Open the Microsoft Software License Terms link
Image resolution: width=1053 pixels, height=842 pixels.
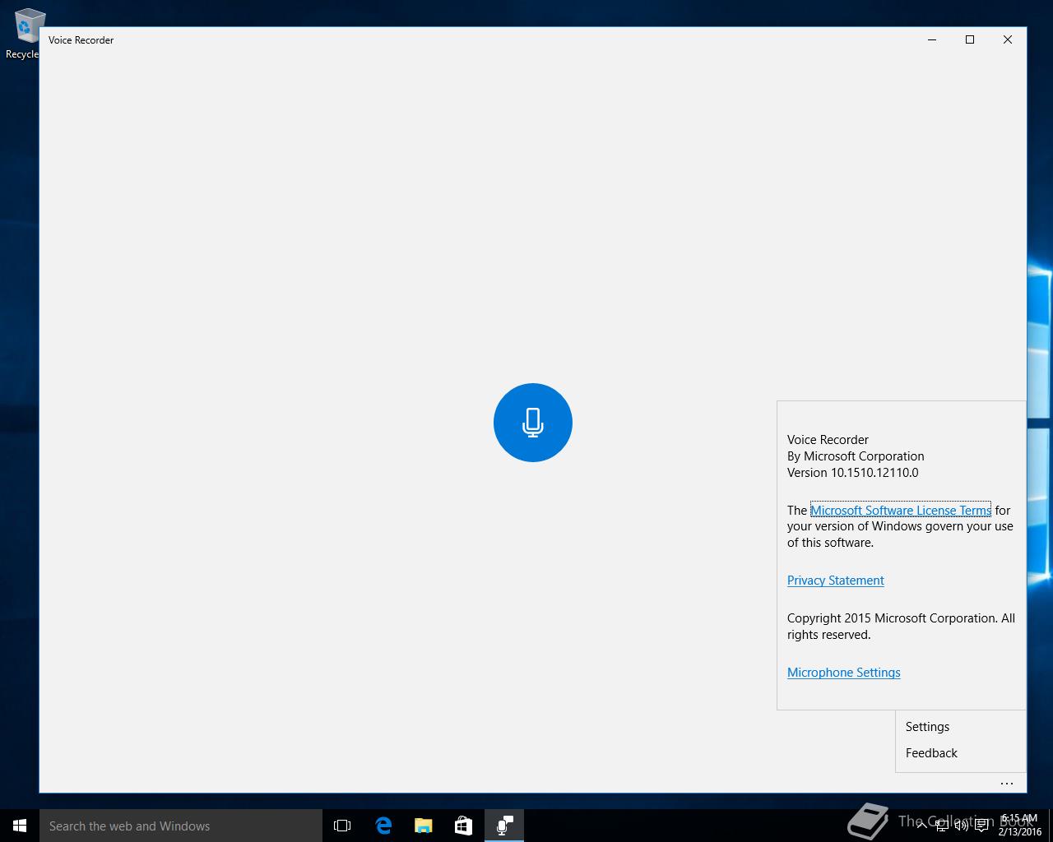901,510
